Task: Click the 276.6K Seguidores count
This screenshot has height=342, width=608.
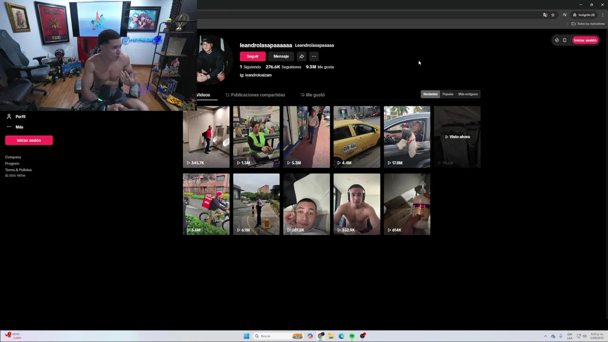Action: pos(283,67)
